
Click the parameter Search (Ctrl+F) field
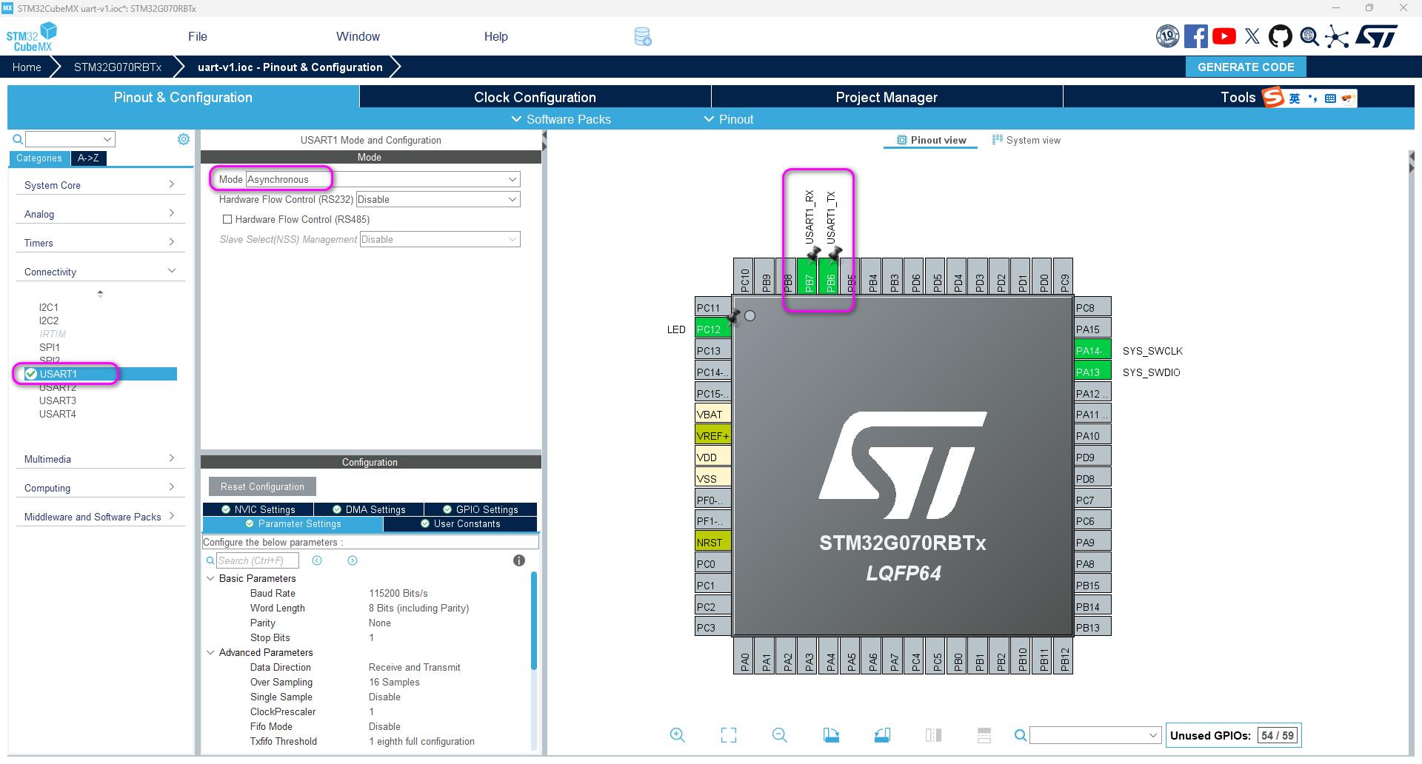click(x=257, y=560)
